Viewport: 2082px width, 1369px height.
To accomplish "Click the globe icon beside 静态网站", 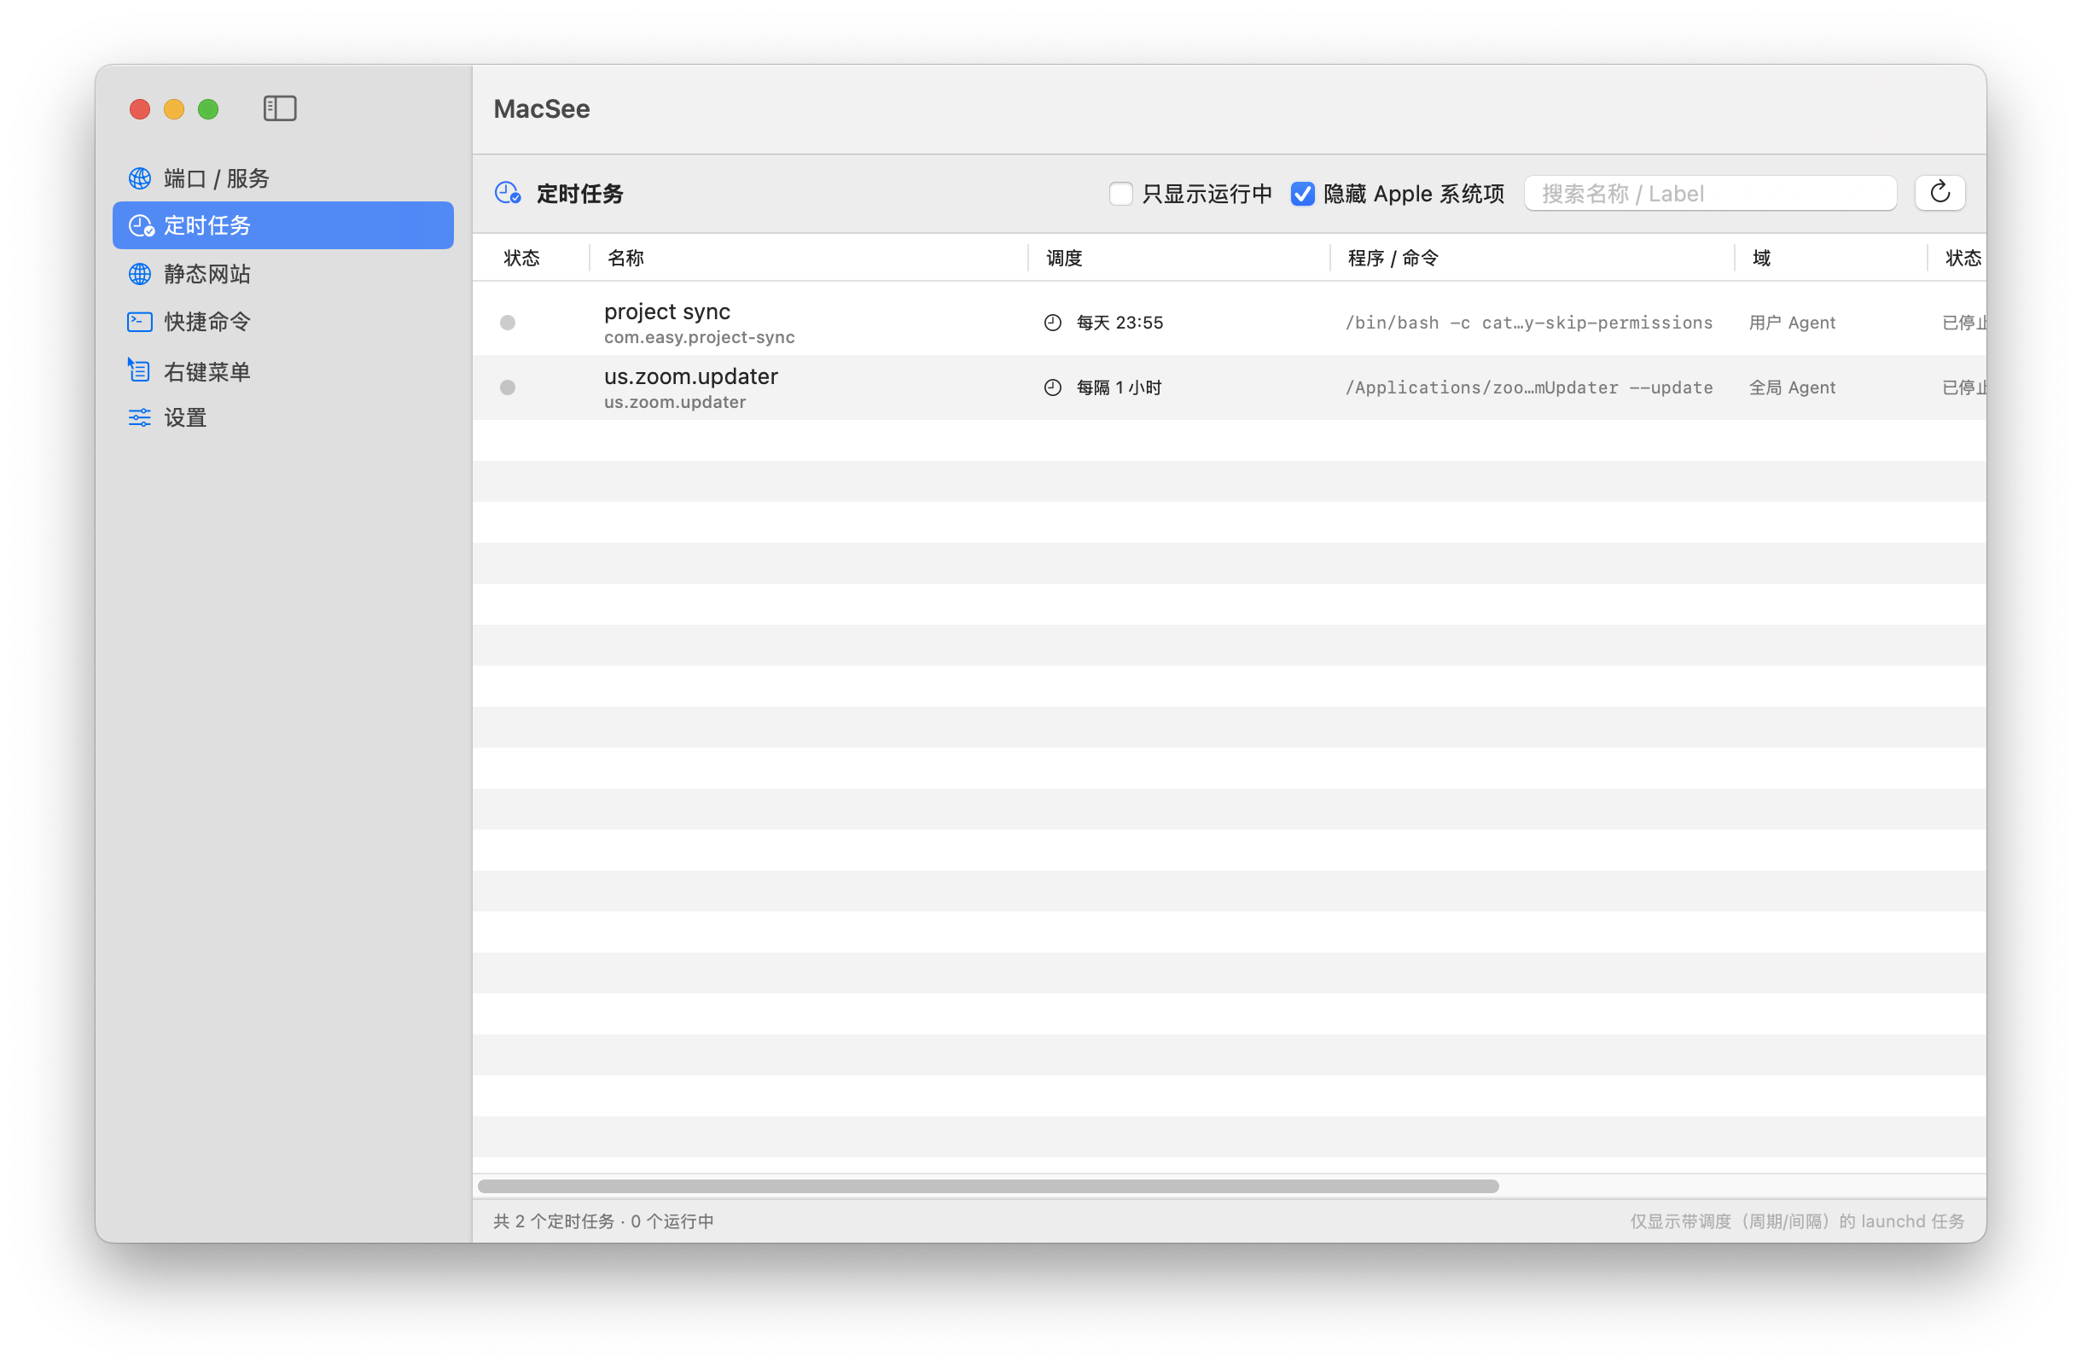I will [x=140, y=274].
